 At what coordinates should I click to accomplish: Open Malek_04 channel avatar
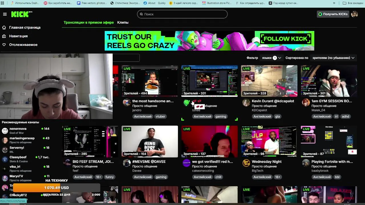[306, 102]
